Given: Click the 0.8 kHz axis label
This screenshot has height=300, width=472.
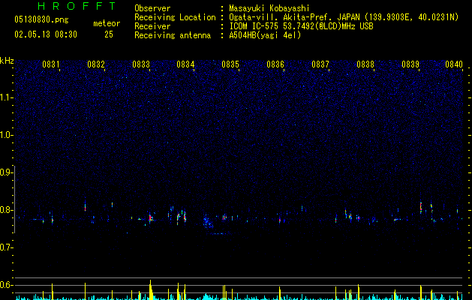Looking at the screenshot, I should pyautogui.click(x=6, y=210).
